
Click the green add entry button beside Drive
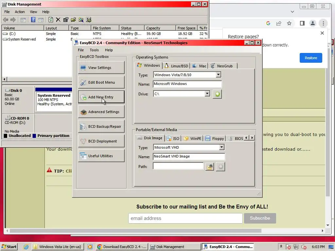coord(217,94)
